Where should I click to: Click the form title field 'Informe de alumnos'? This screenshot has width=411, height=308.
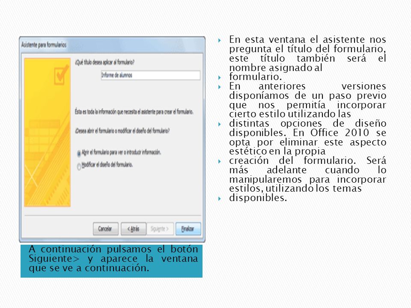tap(150, 75)
